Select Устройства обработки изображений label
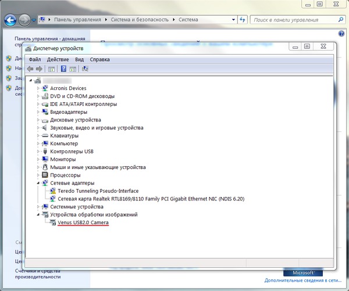The image size is (349, 291). coord(94,214)
